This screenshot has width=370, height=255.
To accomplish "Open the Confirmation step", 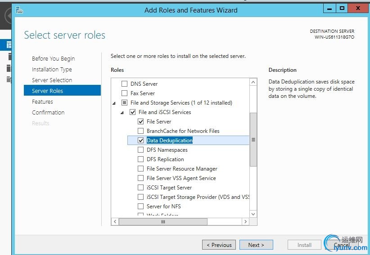I will tap(48, 112).
